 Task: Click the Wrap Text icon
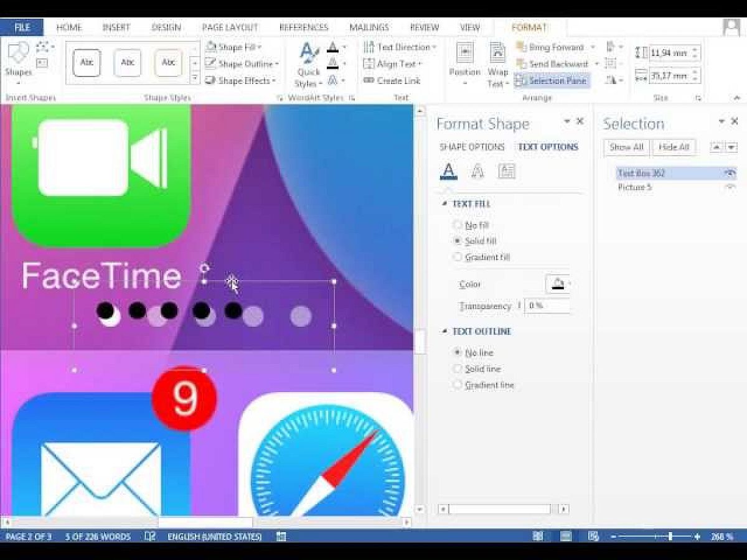(x=498, y=54)
